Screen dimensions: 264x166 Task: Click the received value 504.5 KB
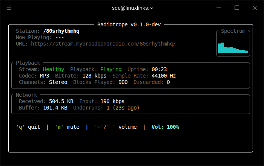61,101
